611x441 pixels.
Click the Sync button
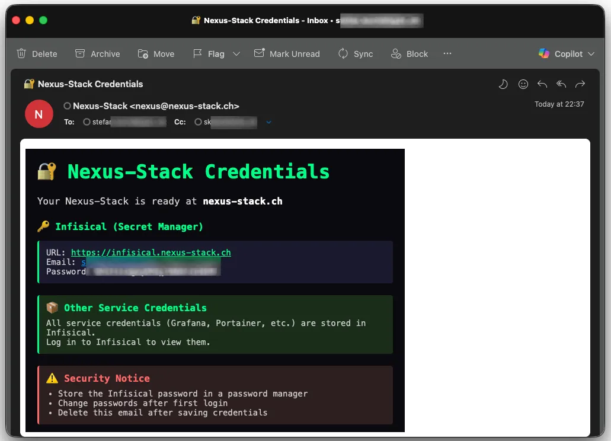coord(356,54)
